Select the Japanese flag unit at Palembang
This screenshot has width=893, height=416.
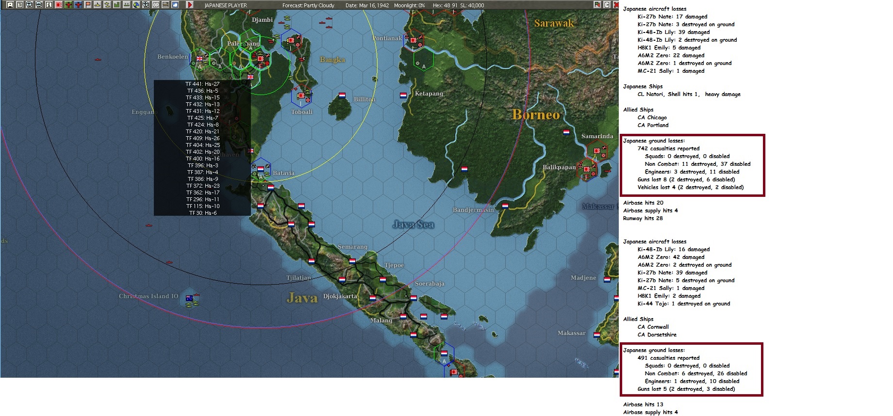(x=261, y=59)
